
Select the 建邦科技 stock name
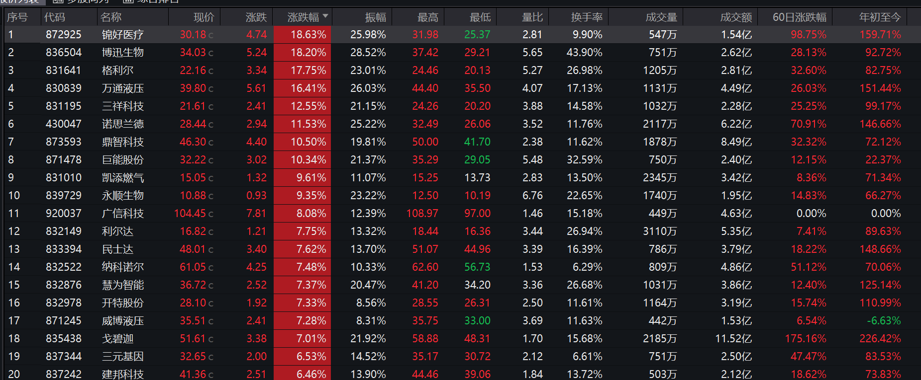[x=123, y=374]
